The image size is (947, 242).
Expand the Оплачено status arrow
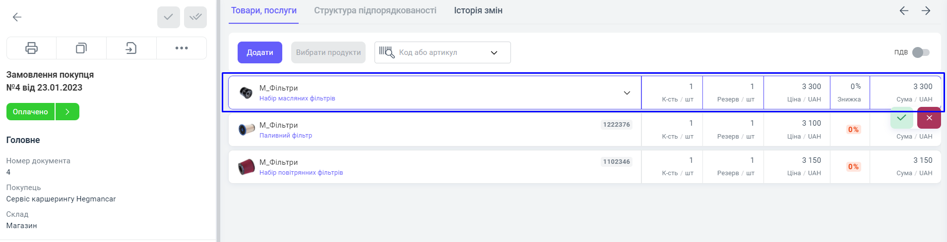pos(67,112)
